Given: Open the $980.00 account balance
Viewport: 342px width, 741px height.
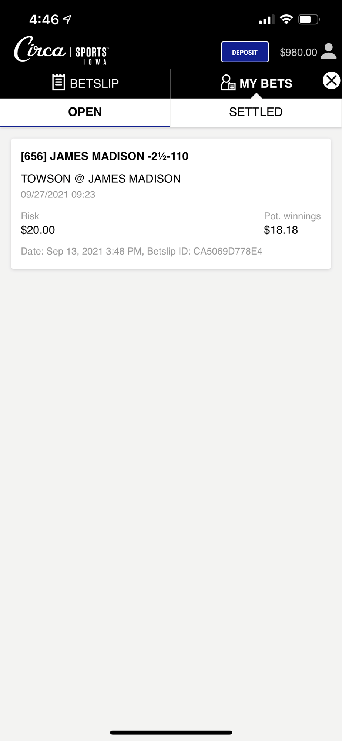Looking at the screenshot, I should 298,52.
